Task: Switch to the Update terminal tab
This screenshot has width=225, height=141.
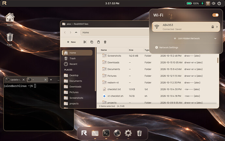Action: [x=15, y=79]
